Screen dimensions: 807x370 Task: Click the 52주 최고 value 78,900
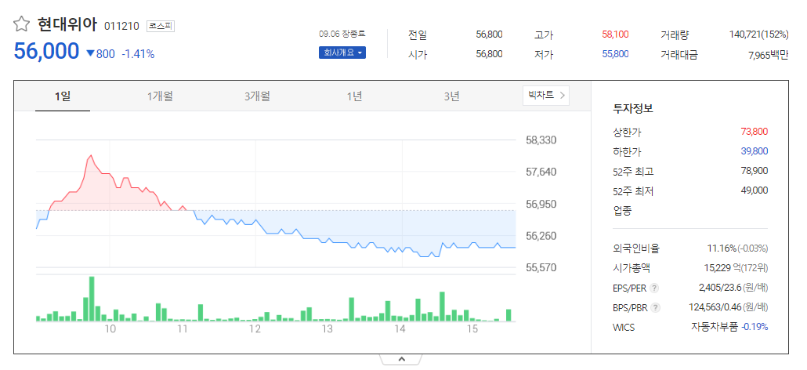pyautogui.click(x=754, y=171)
